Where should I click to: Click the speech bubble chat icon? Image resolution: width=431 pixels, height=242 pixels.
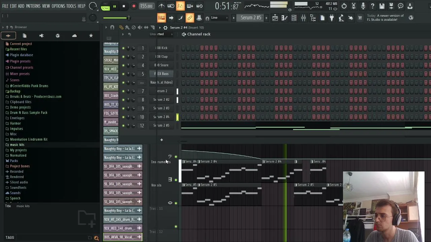coord(401,6)
